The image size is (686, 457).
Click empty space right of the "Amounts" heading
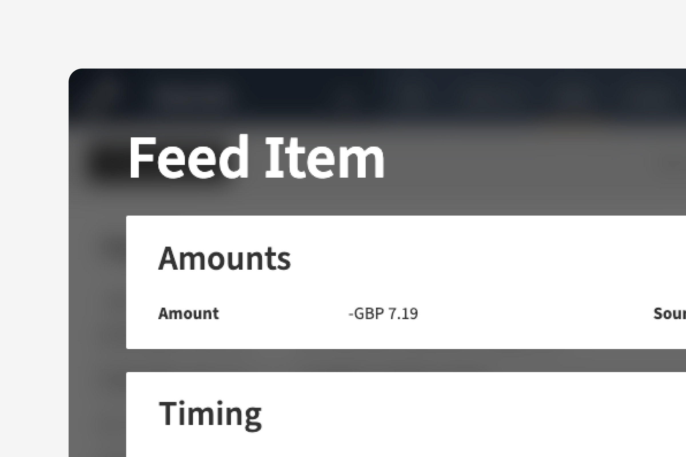[x=467, y=259]
